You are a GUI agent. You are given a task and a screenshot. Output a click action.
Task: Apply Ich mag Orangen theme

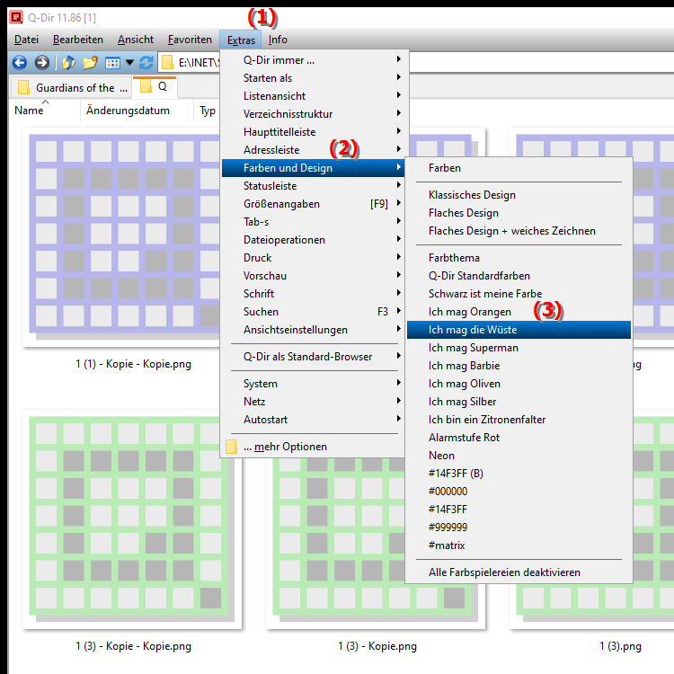point(519,312)
